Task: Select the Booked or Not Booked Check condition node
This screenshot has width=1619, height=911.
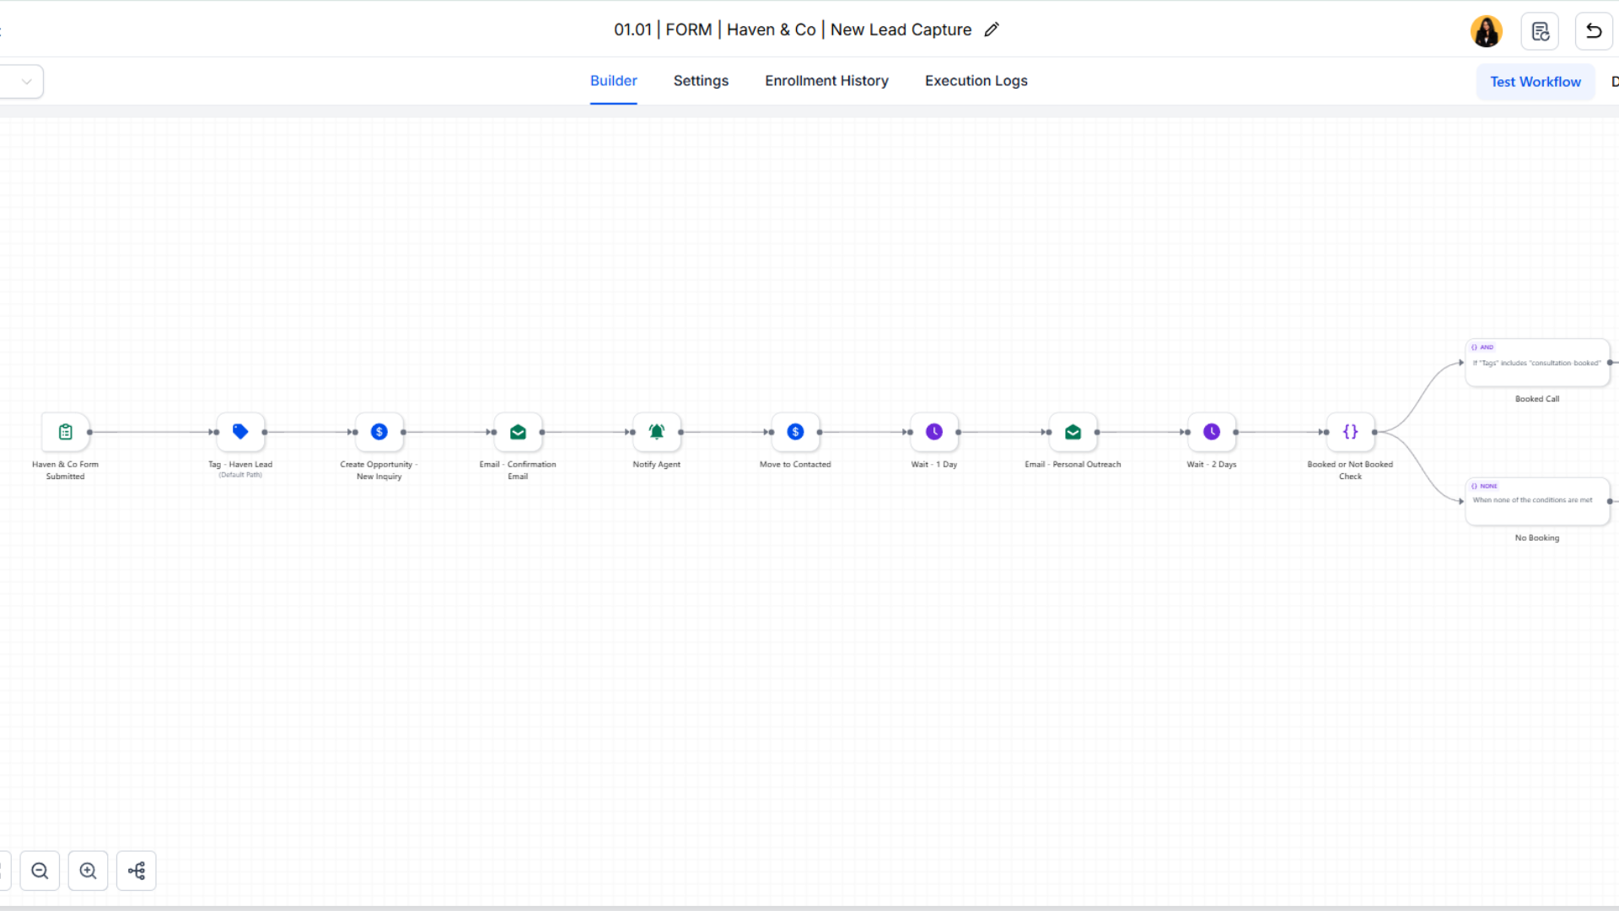Action: pos(1350,432)
